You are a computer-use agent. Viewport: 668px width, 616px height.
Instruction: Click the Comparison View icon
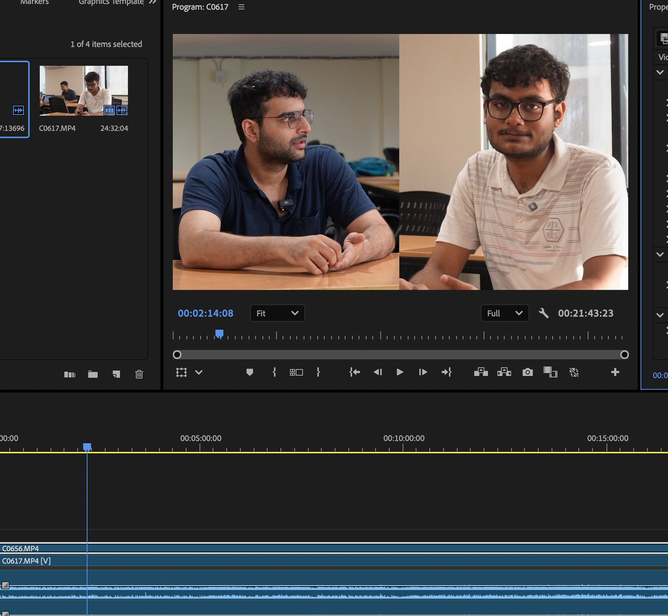tap(550, 372)
